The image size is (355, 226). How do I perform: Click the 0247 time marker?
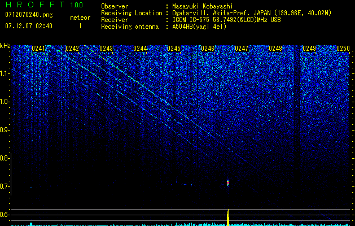[x=242, y=49]
